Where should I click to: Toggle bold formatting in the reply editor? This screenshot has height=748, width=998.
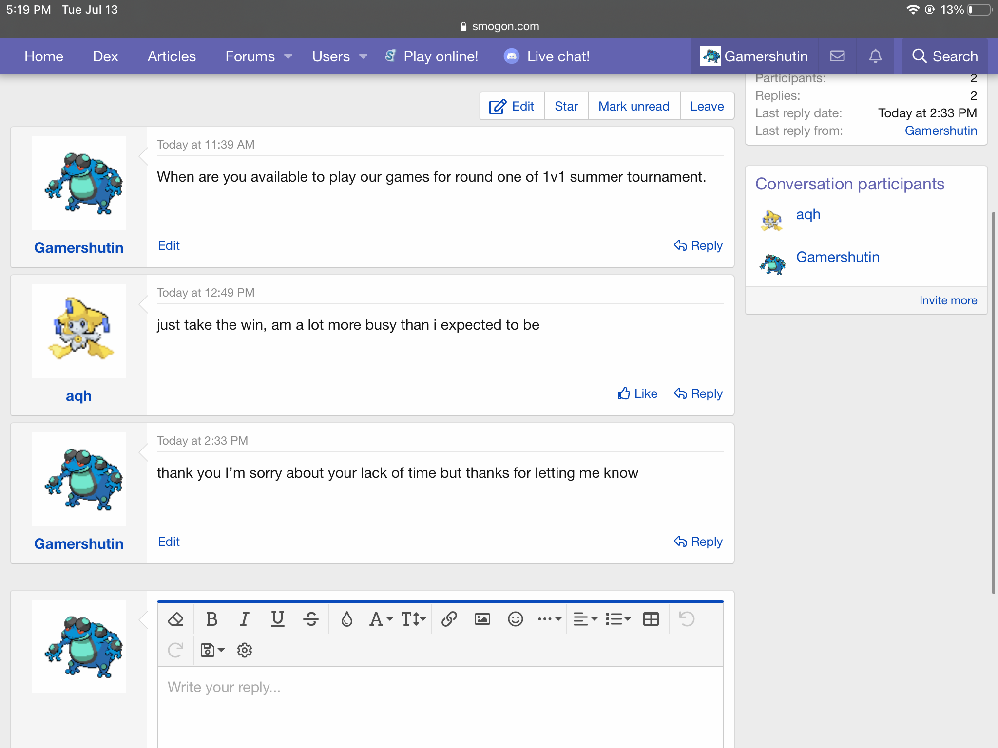tap(211, 619)
